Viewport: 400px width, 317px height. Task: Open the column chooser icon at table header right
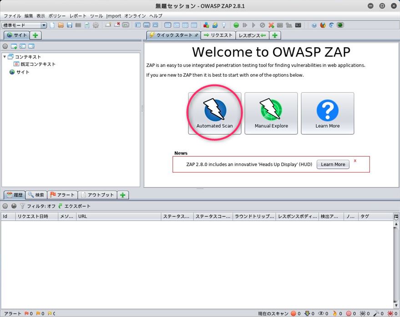(x=396, y=217)
